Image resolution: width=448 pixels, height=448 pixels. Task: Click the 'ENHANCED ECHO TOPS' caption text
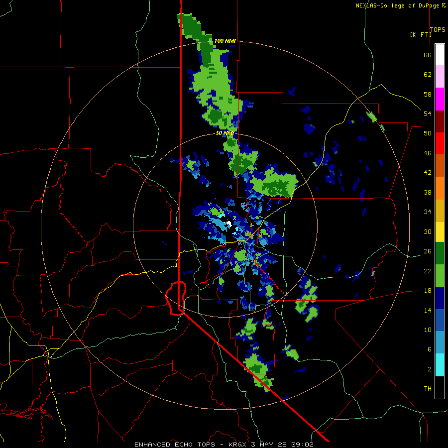(x=175, y=445)
